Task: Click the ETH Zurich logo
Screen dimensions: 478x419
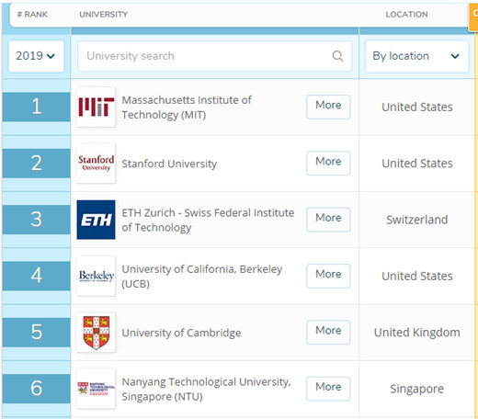Action: pos(96,220)
